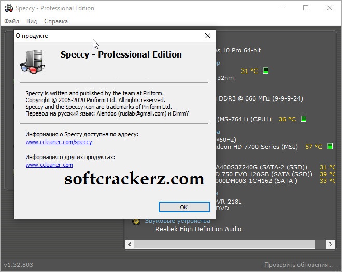The height and width of the screenshot is (272, 342).
Task: Maximize the Speccy window
Action: pos(306,8)
